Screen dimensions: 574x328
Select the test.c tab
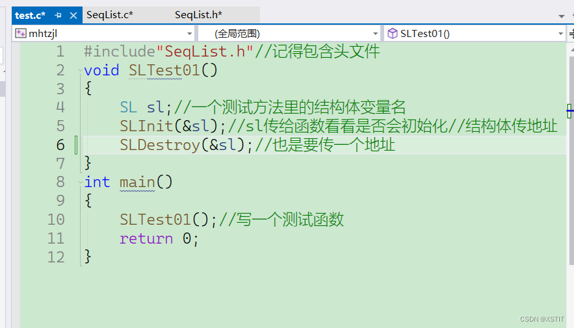(31, 16)
